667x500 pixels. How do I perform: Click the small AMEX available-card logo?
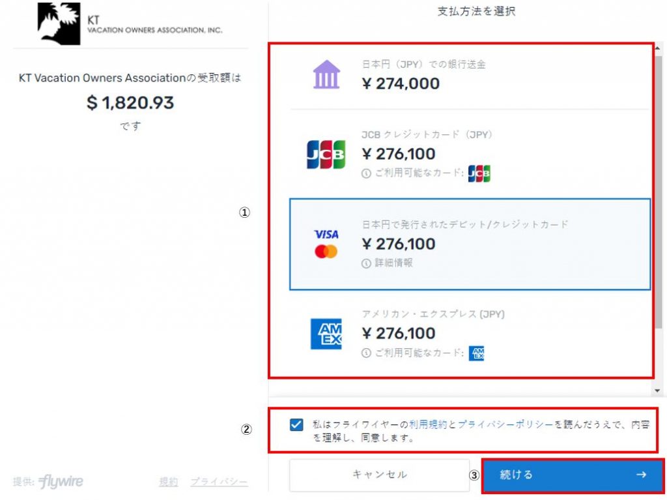click(476, 353)
